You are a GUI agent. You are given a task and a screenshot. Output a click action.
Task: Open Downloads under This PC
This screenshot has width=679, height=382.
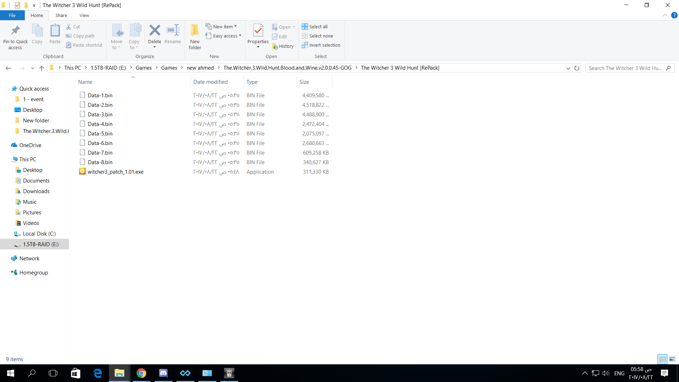click(36, 191)
